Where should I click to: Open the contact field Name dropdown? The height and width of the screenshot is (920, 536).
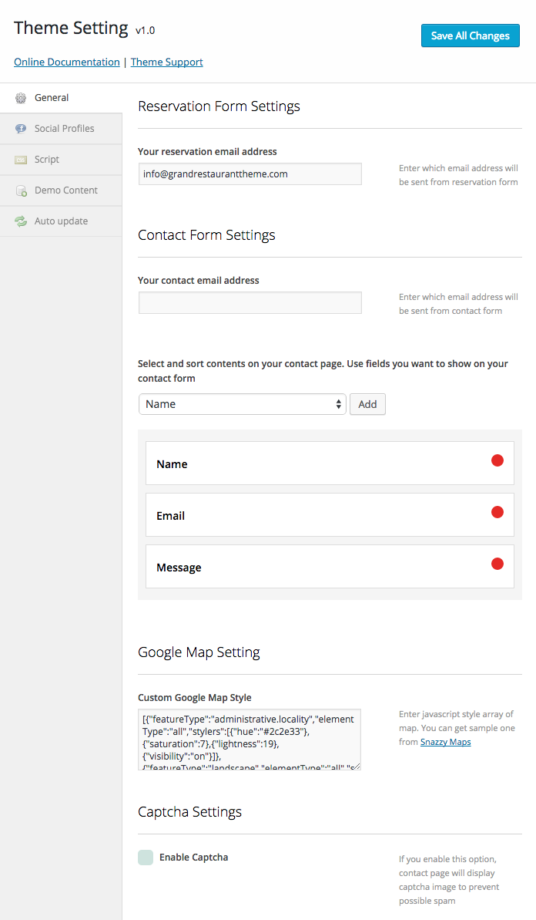(x=243, y=404)
